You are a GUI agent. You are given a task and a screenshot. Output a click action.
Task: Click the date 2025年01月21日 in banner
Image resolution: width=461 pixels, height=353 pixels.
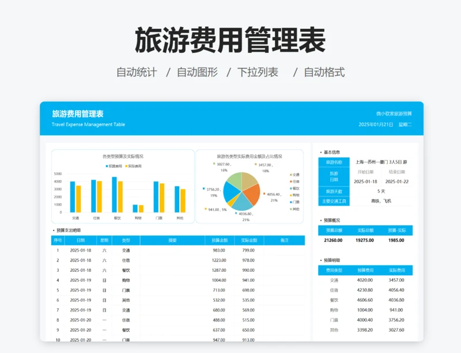point(376,124)
